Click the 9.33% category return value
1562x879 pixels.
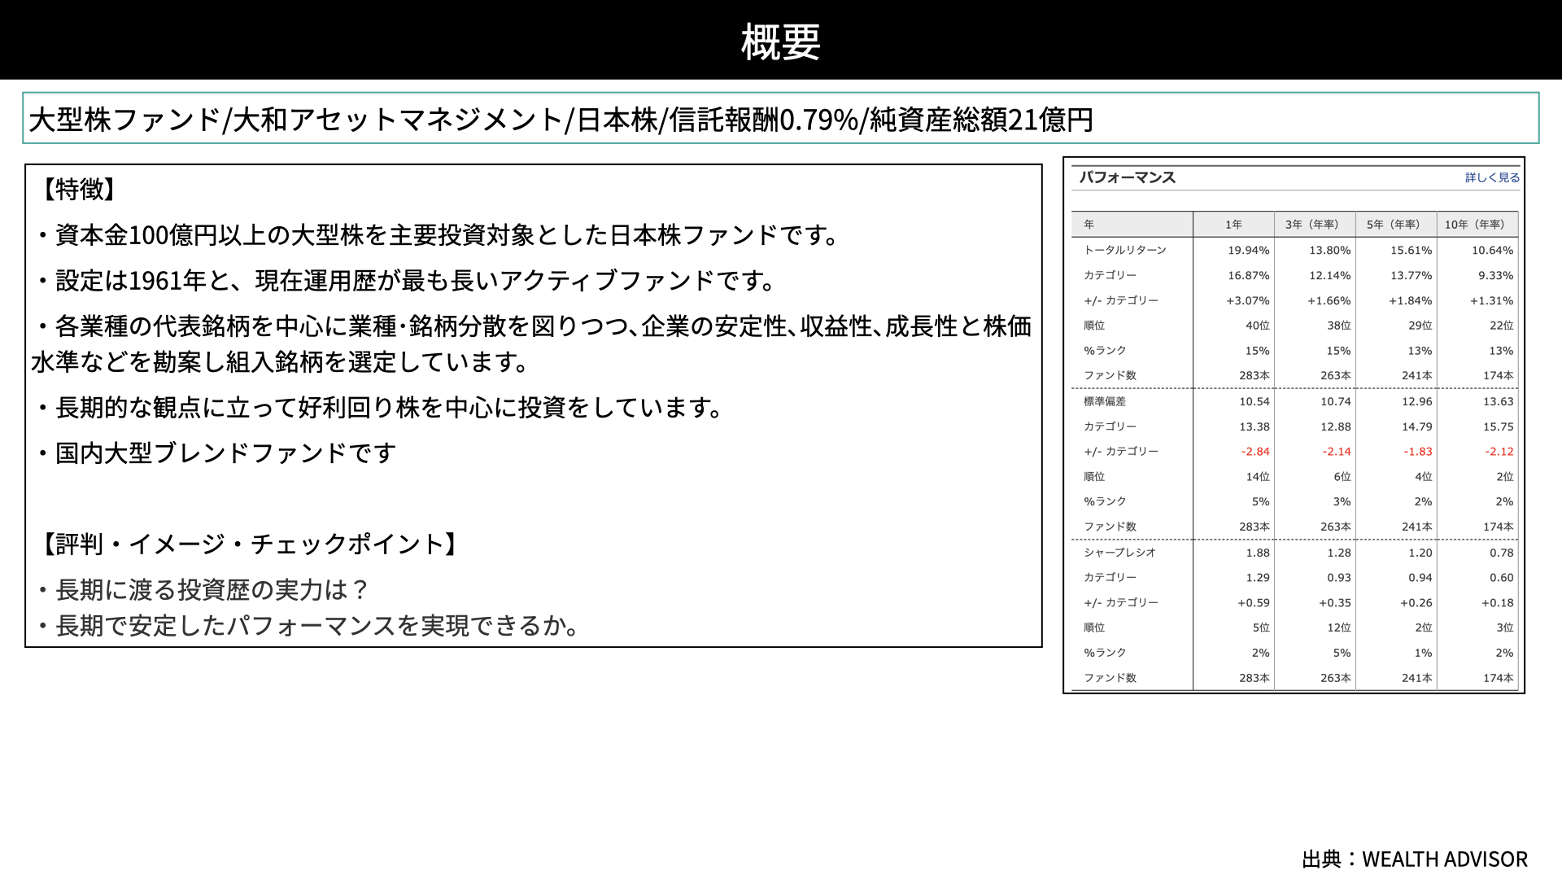pos(1495,276)
